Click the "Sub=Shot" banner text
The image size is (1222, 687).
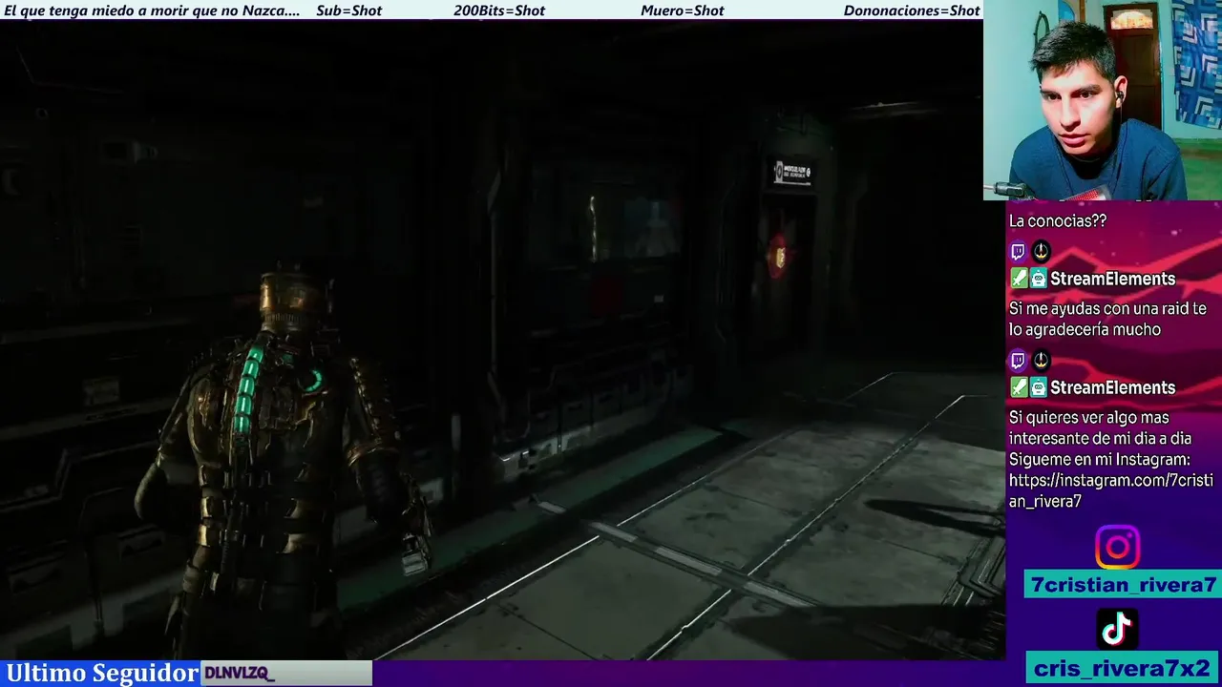348,10
